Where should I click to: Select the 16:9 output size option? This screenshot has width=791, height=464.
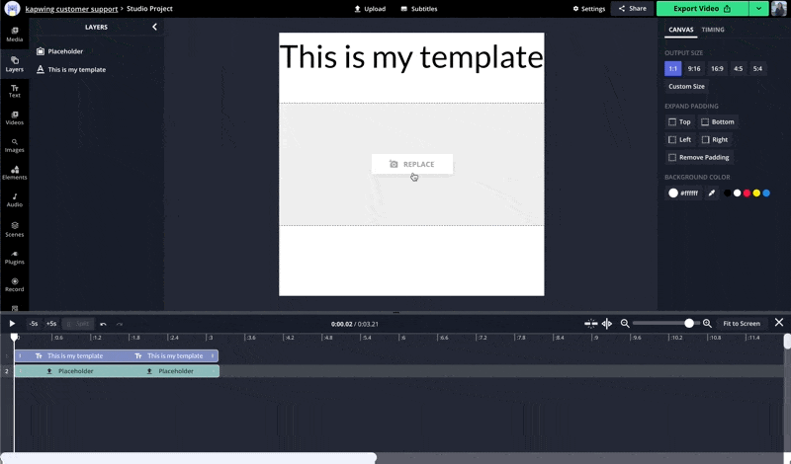pyautogui.click(x=717, y=69)
